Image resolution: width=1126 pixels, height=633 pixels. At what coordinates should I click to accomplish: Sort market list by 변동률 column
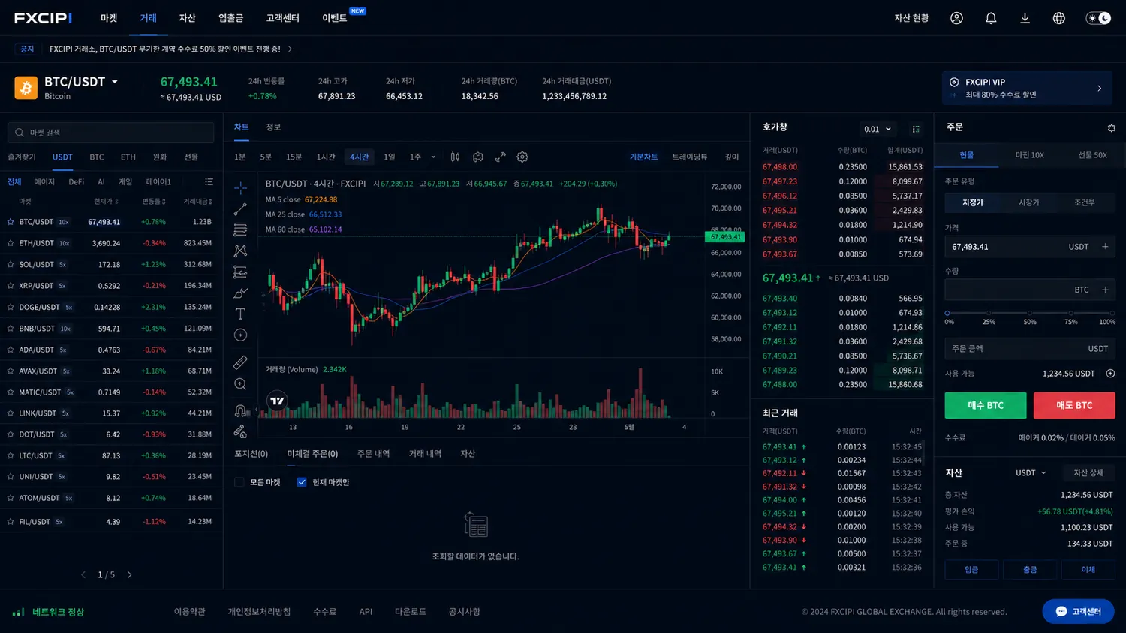click(x=154, y=202)
